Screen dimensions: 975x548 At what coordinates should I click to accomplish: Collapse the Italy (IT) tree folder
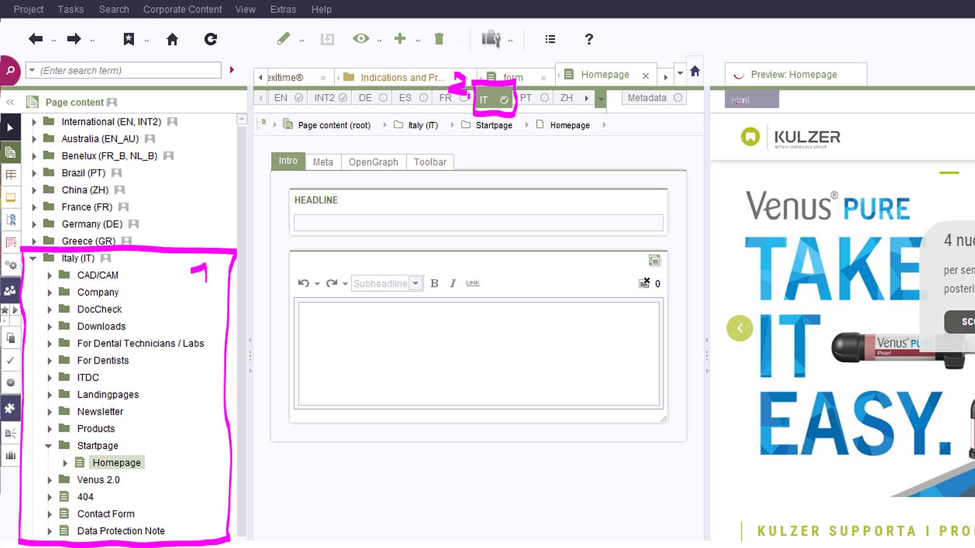34,258
